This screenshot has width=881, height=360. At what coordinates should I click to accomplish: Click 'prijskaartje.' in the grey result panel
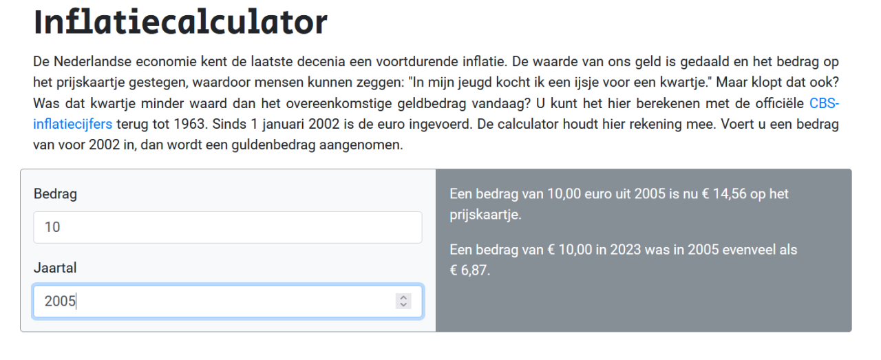(x=485, y=214)
